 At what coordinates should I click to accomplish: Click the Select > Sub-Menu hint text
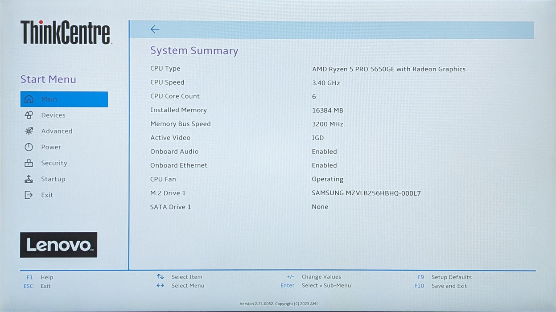[x=326, y=286]
